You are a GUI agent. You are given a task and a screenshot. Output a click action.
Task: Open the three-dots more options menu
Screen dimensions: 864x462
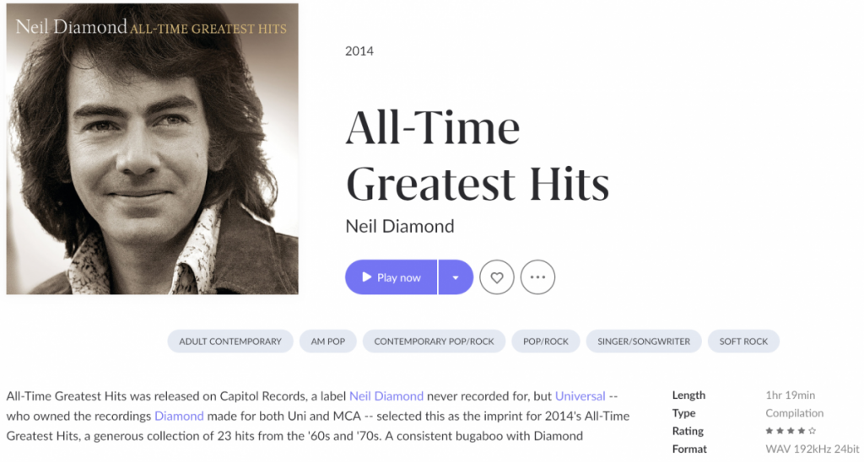(537, 277)
